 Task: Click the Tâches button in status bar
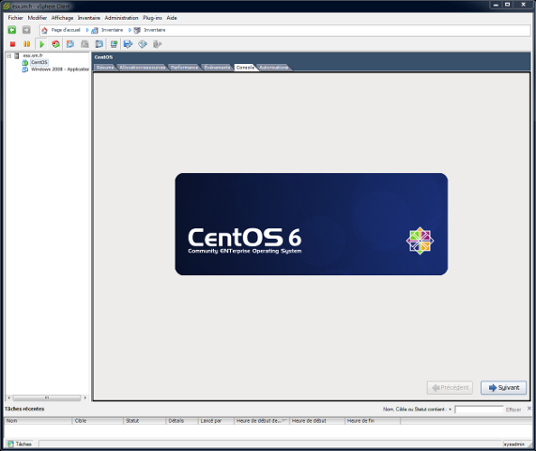20,443
